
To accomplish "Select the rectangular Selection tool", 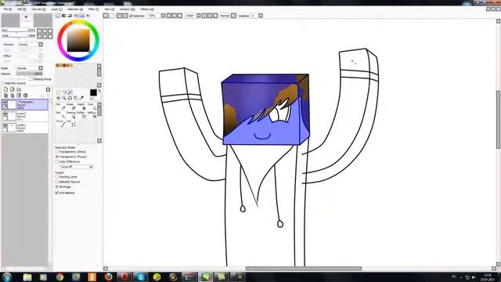I will pyautogui.click(x=59, y=92).
